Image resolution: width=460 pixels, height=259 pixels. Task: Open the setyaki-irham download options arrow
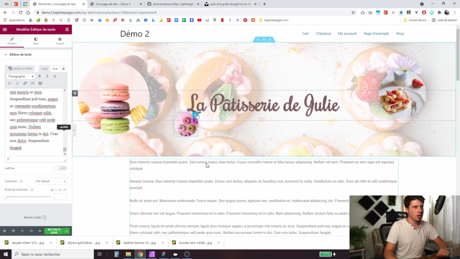point(51,243)
